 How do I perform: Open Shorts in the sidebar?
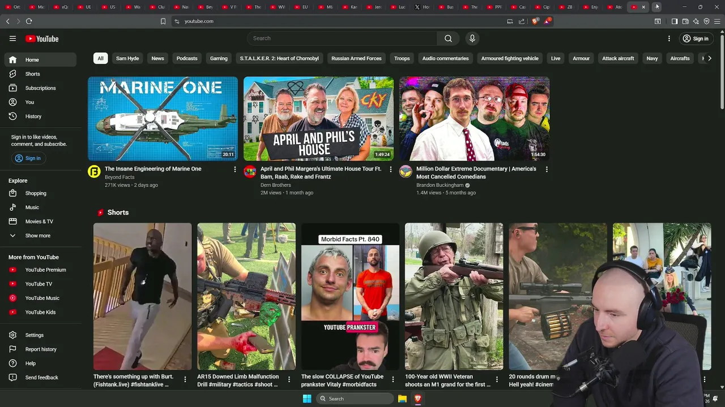40,74
